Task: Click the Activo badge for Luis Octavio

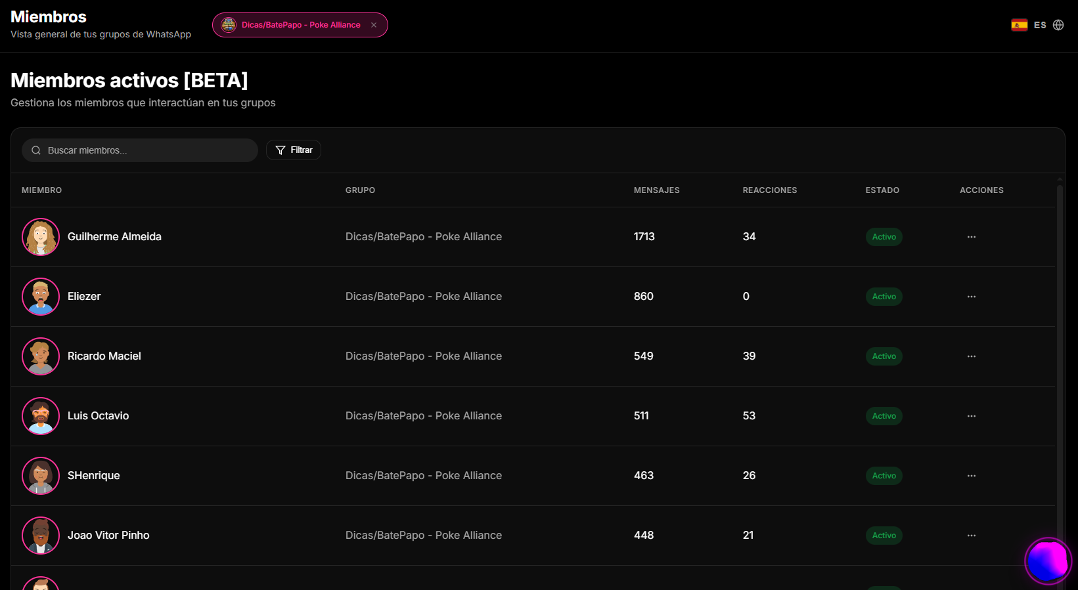Action: click(884, 416)
